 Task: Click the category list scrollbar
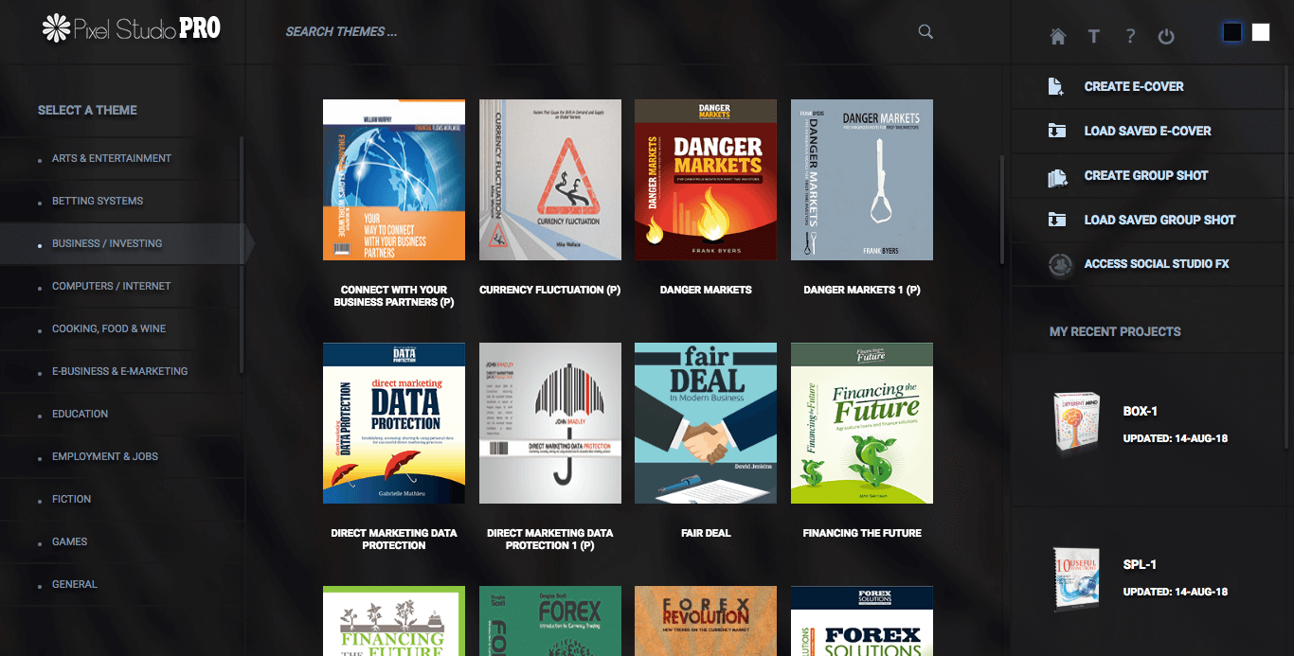pyautogui.click(x=242, y=256)
